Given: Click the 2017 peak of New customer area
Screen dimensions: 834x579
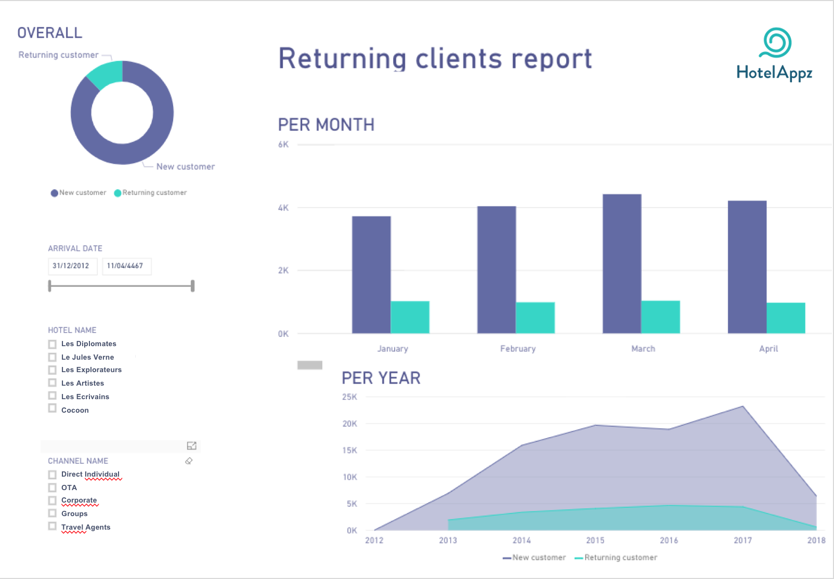Looking at the screenshot, I should [x=742, y=406].
